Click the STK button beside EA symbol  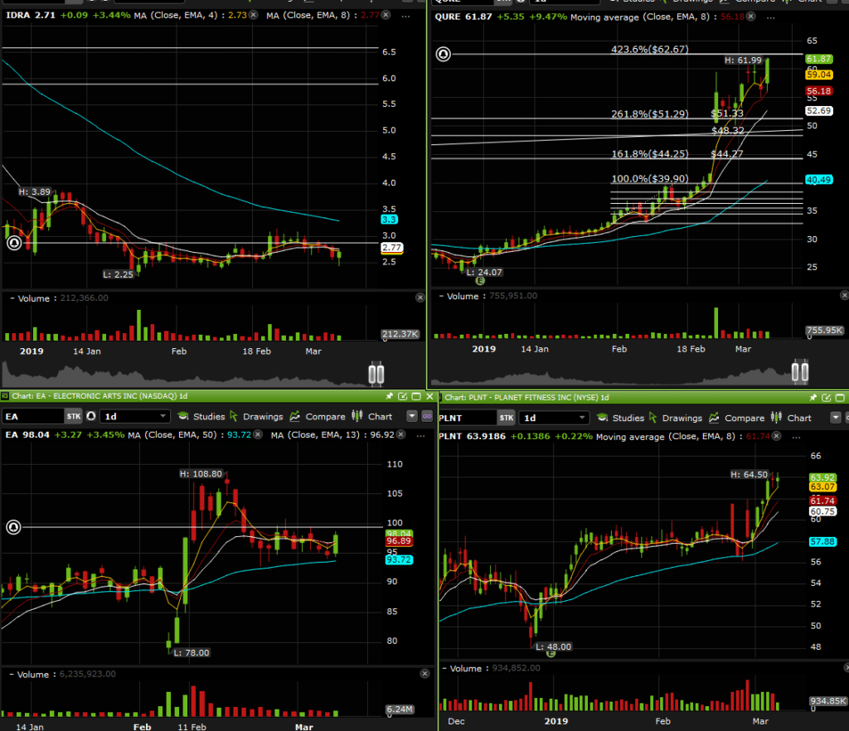[x=73, y=416]
